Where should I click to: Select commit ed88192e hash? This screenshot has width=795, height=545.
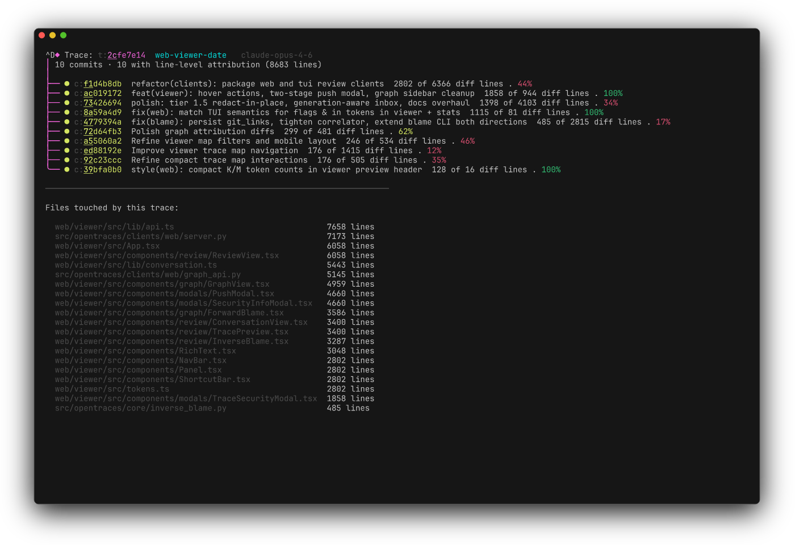coord(102,150)
